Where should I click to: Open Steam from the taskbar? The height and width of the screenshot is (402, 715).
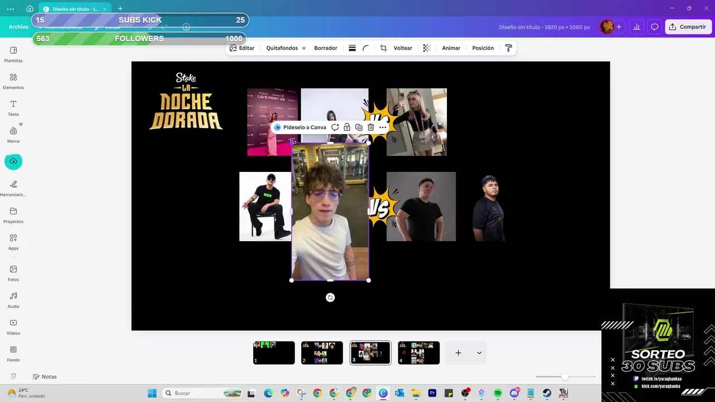tap(547, 393)
